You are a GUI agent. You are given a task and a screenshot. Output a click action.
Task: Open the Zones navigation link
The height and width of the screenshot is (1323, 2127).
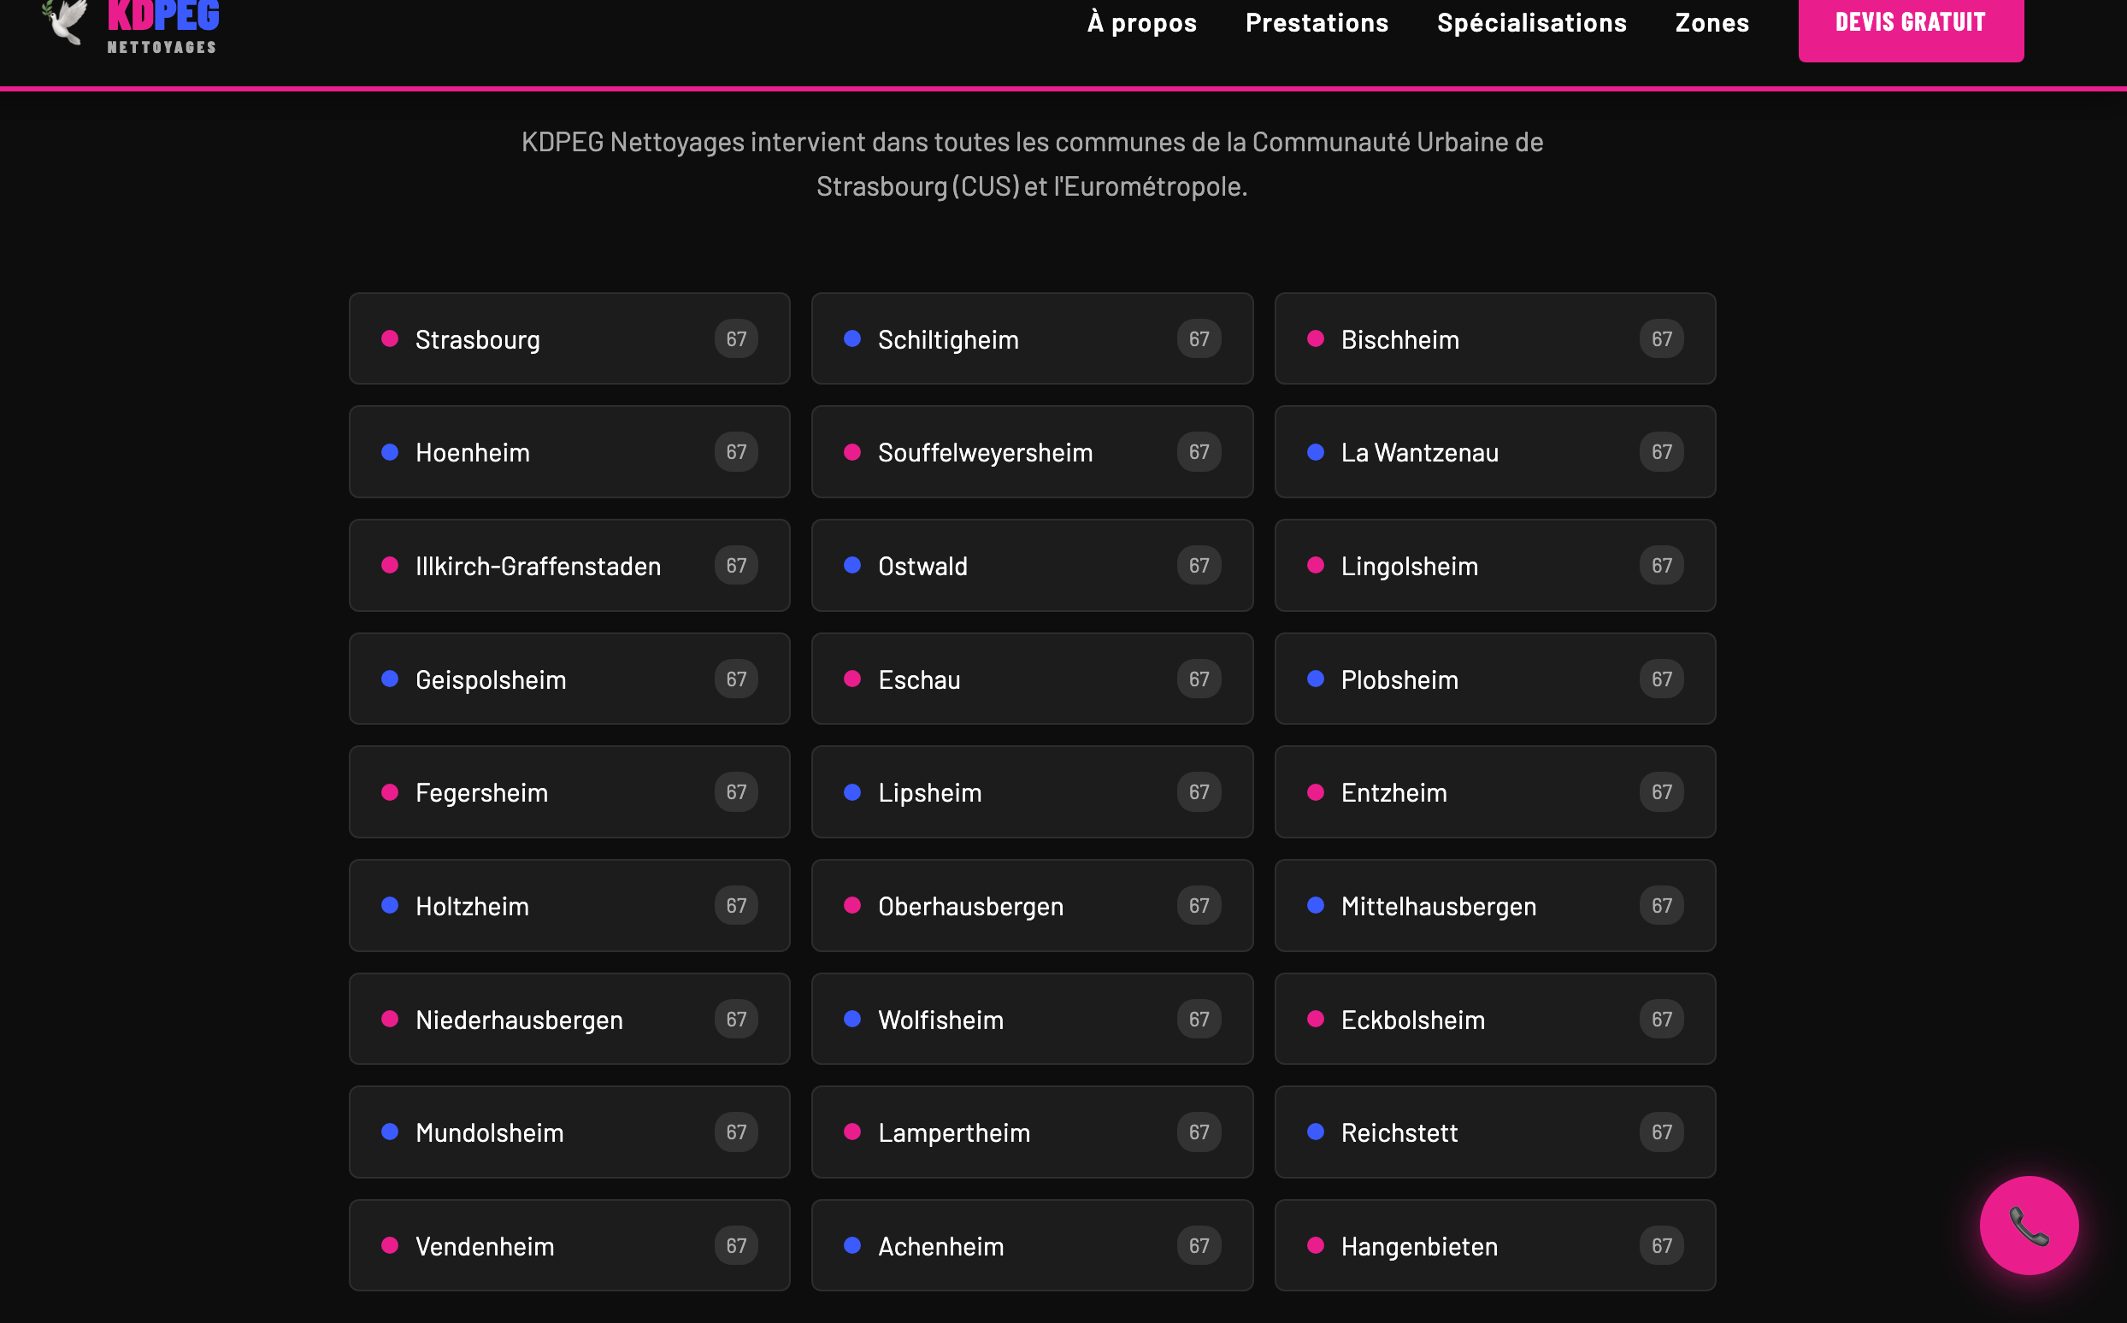1712,23
